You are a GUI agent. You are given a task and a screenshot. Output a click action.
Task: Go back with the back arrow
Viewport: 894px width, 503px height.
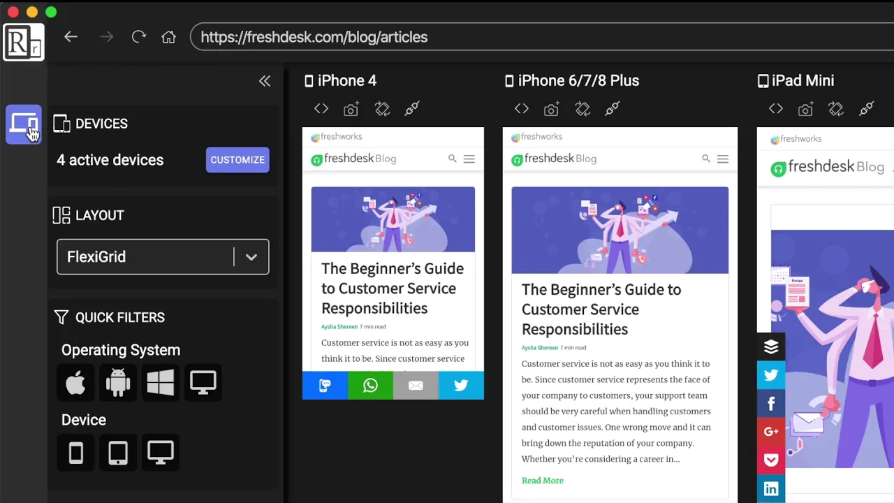[x=71, y=37]
